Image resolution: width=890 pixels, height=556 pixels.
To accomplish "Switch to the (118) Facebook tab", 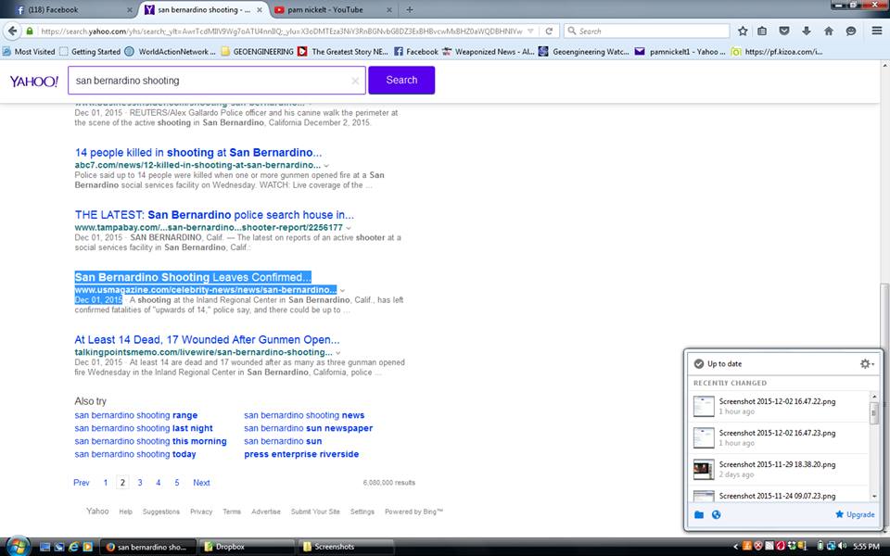I will [72, 9].
